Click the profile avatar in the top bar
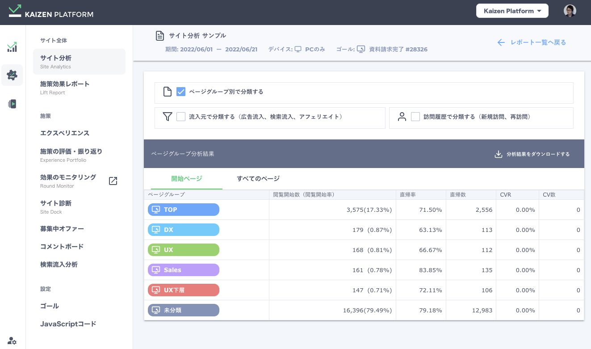This screenshot has width=591, height=349. tap(570, 10)
